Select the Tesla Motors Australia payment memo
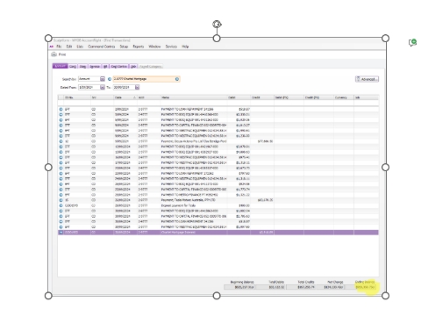The height and width of the screenshot is (316, 421). pyautogui.click(x=189, y=200)
